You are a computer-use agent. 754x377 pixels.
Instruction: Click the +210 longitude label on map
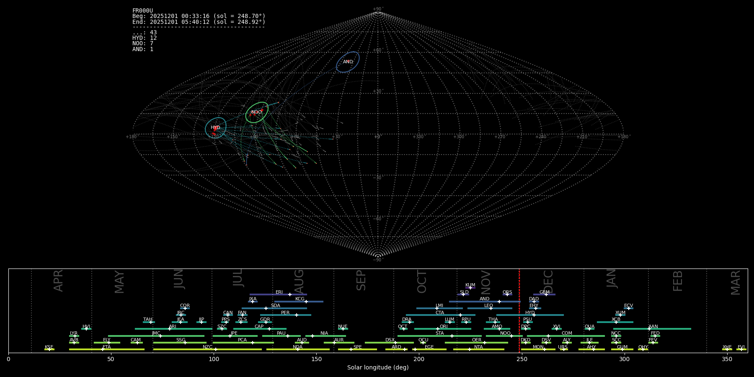tap(582, 137)
